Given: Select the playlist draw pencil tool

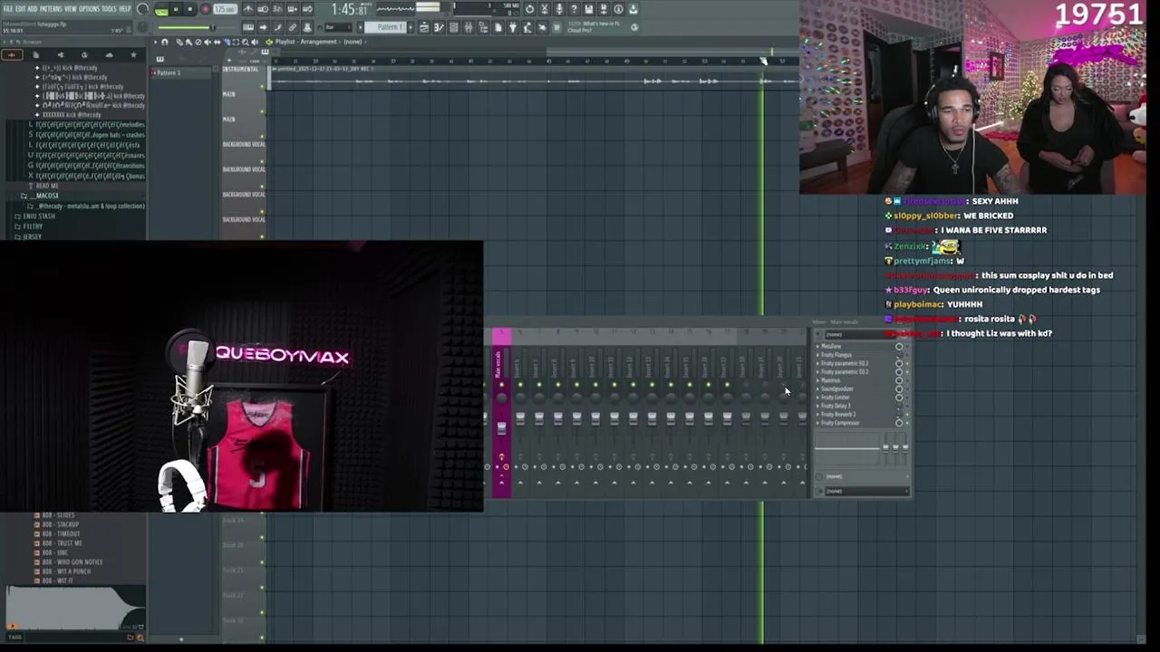Looking at the screenshot, I should [x=179, y=42].
